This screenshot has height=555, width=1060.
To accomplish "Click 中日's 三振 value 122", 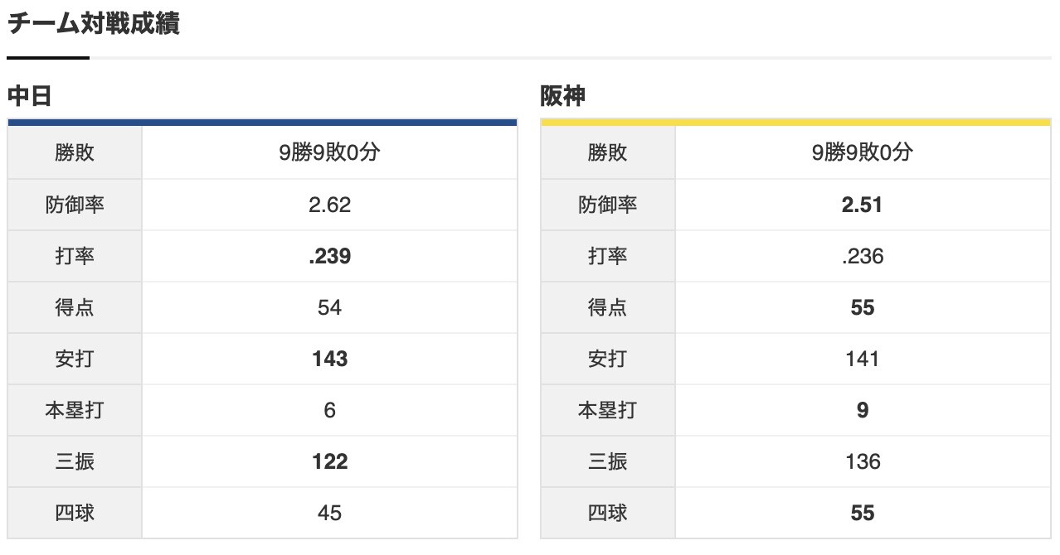I will tap(329, 461).
